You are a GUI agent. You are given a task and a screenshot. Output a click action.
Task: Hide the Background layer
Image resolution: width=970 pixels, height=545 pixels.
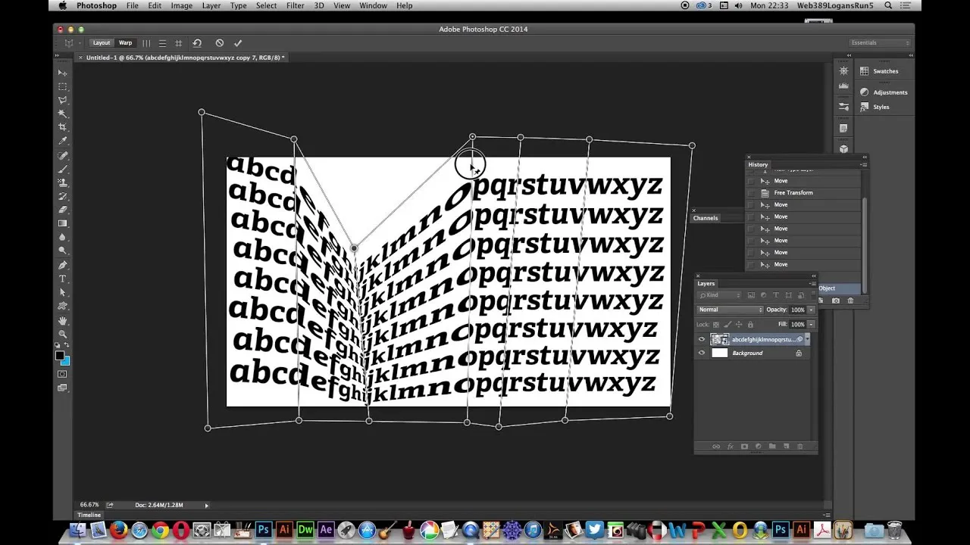pyautogui.click(x=701, y=353)
